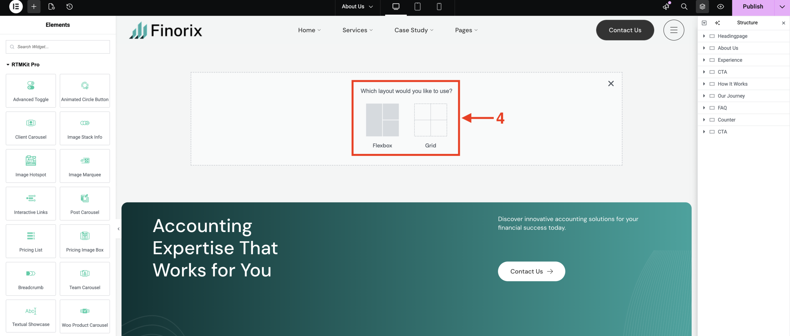Screen dimensions: 790x336
Task: Click the Elementor logo icon
Action: click(x=16, y=6)
